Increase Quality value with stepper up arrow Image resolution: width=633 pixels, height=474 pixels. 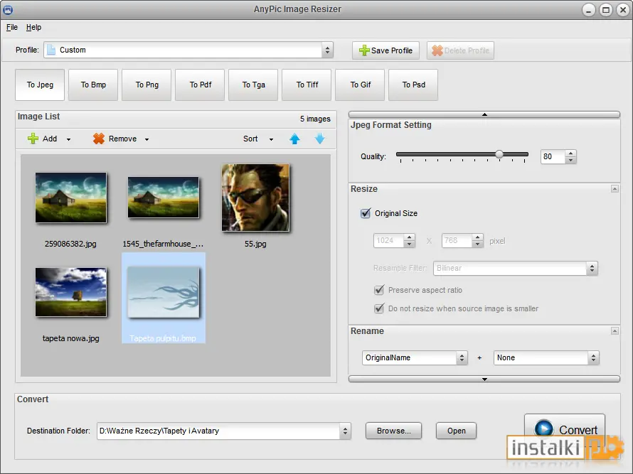tap(570, 153)
